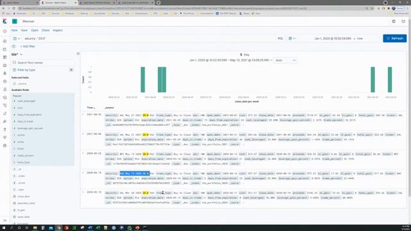Viewport: 411px width, 231px height.
Task: Expand the result row dated 2020-04-23
Action: pos(83,153)
